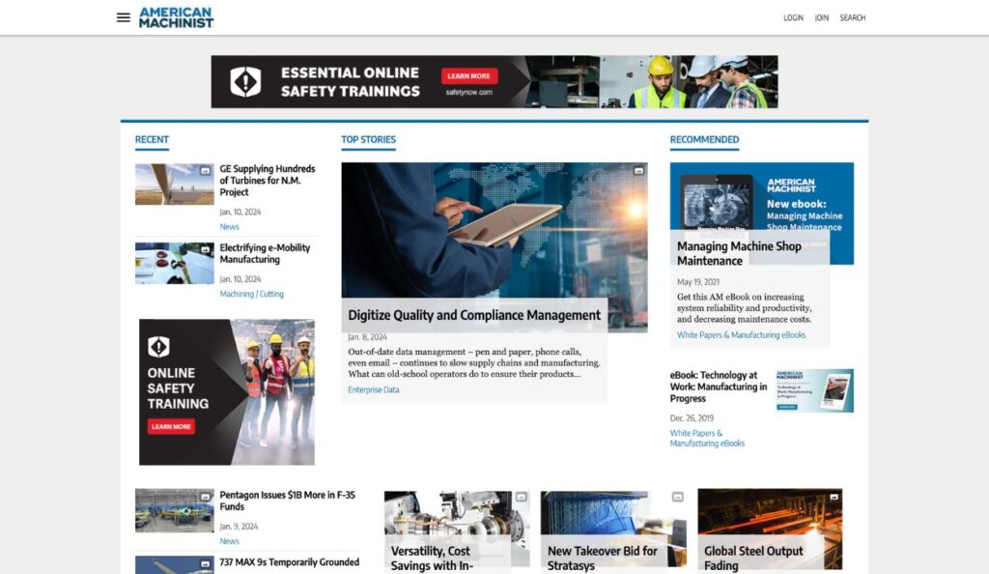Viewport: 989px width, 574px height.
Task: Open the LOGIN menu item
Action: [793, 17]
